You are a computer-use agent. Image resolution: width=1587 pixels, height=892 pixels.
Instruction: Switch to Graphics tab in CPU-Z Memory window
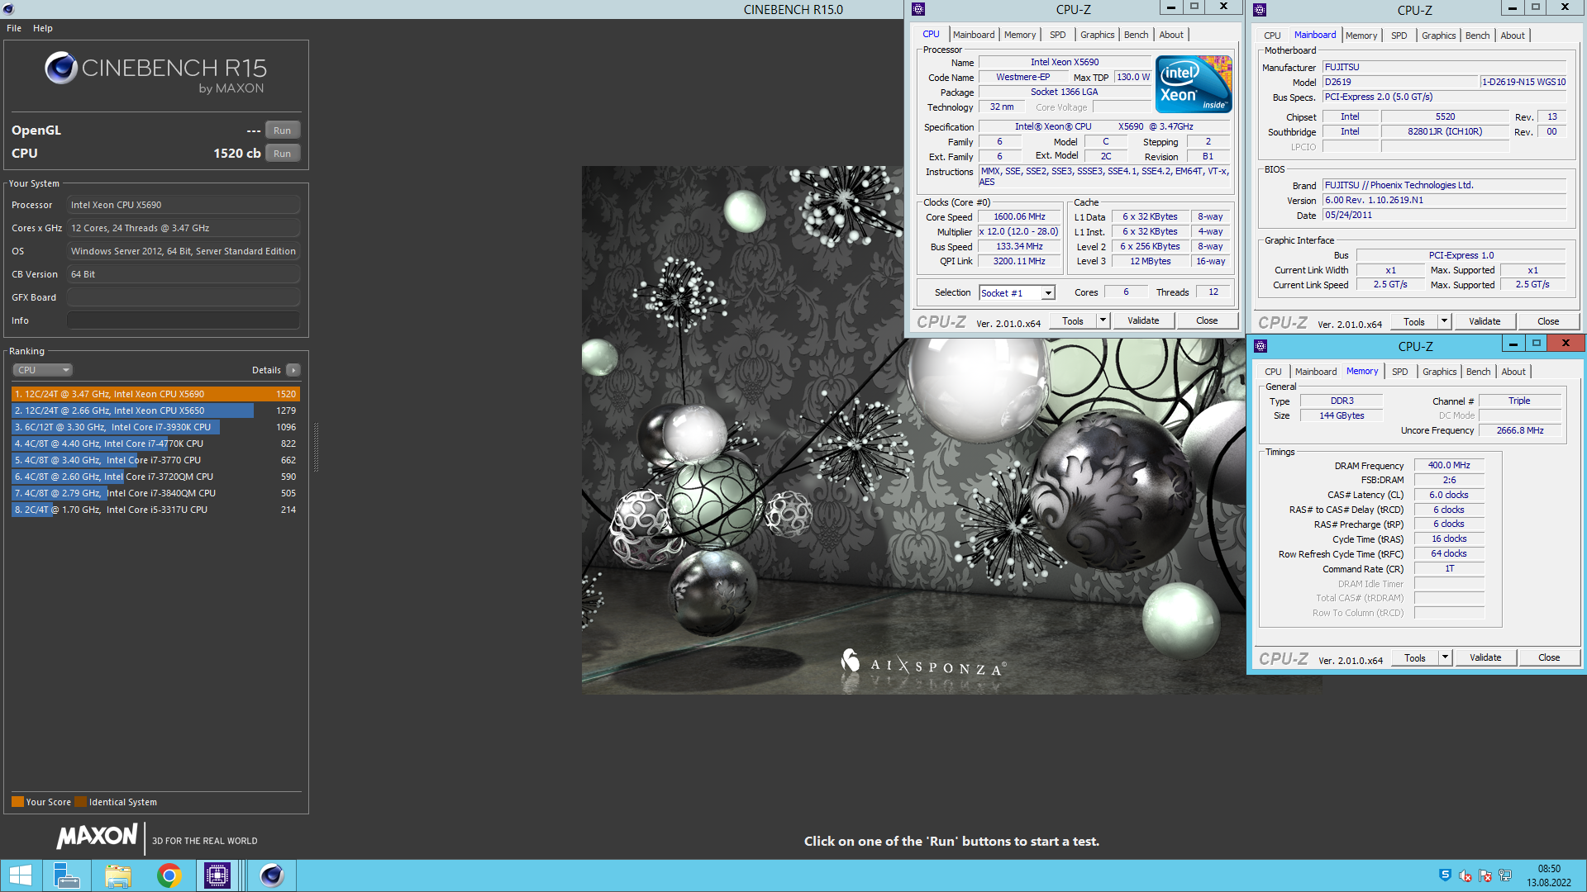click(x=1439, y=372)
